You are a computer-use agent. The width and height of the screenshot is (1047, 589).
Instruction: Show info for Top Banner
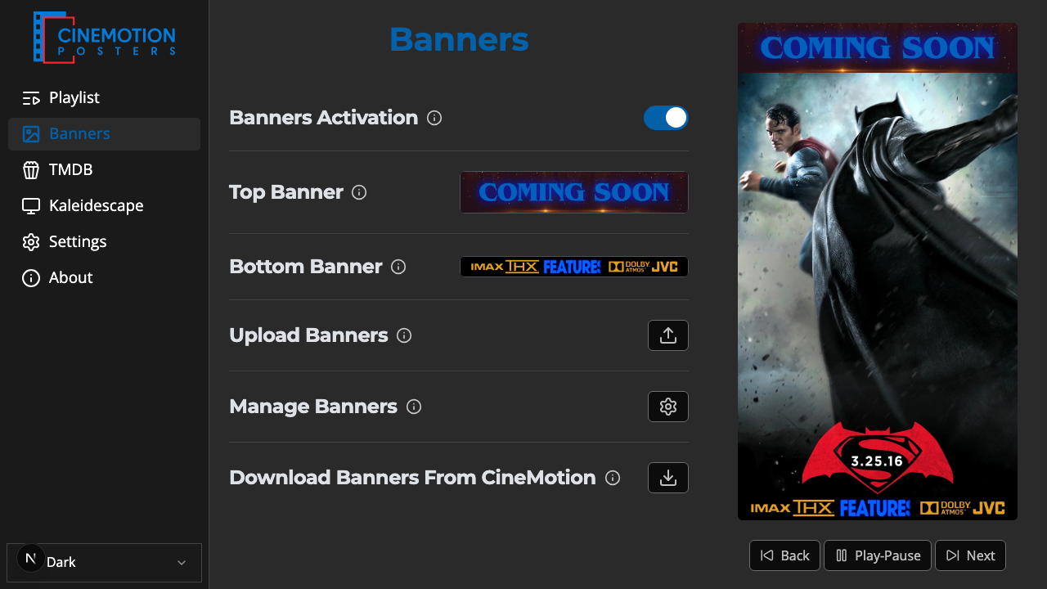(x=359, y=192)
